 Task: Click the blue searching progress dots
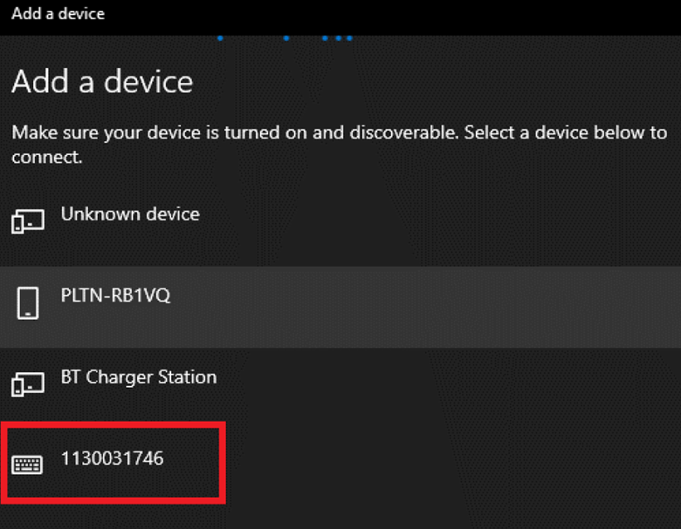(x=285, y=38)
